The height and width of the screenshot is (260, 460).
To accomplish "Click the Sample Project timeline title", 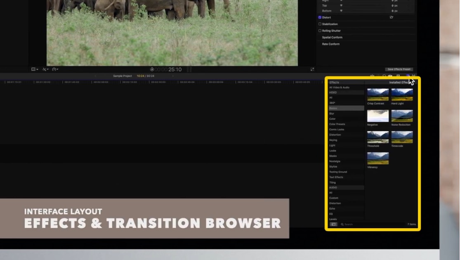I will pyautogui.click(x=123, y=76).
